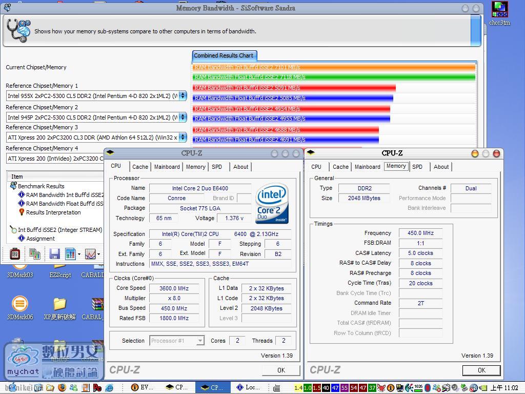
Task: Click the bar chart toolbar icon in Sandra
Action: 71,254
